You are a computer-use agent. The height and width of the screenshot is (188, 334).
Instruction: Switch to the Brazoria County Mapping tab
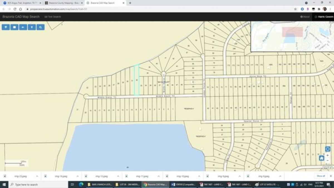click(64, 3)
